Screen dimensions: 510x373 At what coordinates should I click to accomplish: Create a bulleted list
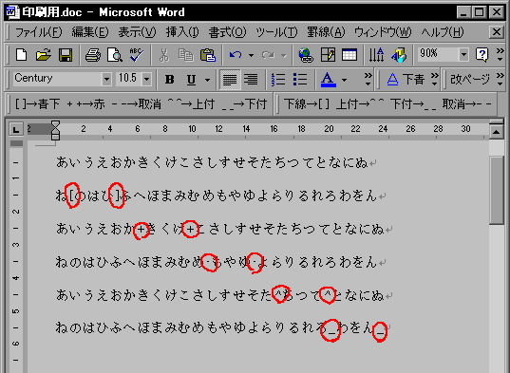coord(300,80)
